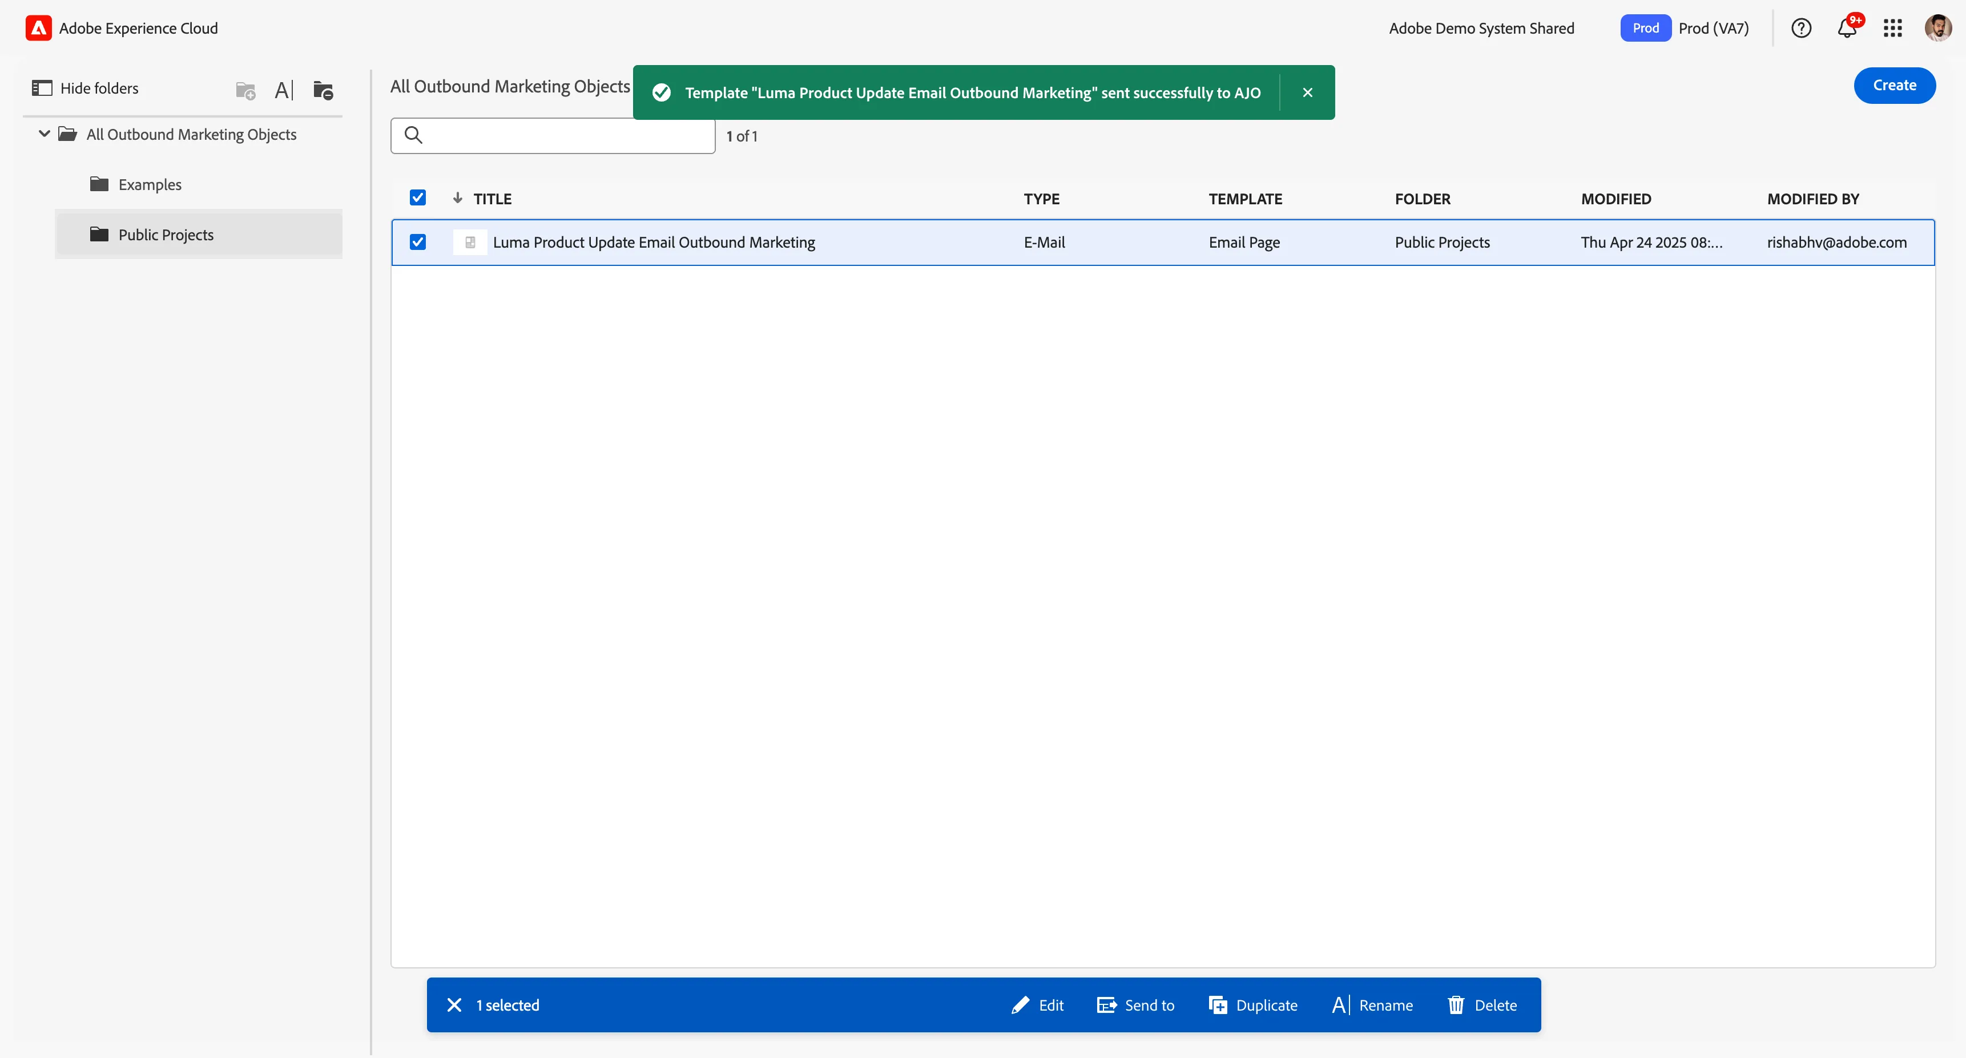Click the TEMPLATE column header
1966x1058 pixels.
click(x=1245, y=199)
